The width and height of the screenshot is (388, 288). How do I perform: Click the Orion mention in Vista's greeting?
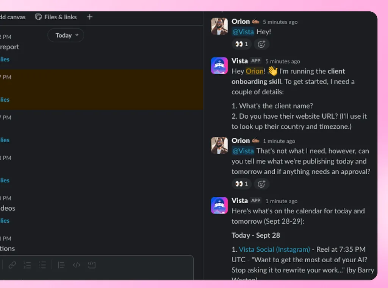254,71
